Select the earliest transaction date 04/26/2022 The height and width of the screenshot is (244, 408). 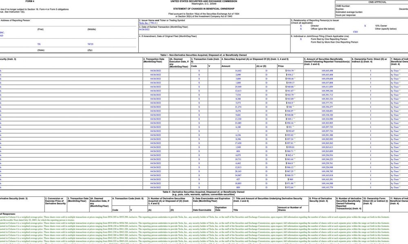144,30
